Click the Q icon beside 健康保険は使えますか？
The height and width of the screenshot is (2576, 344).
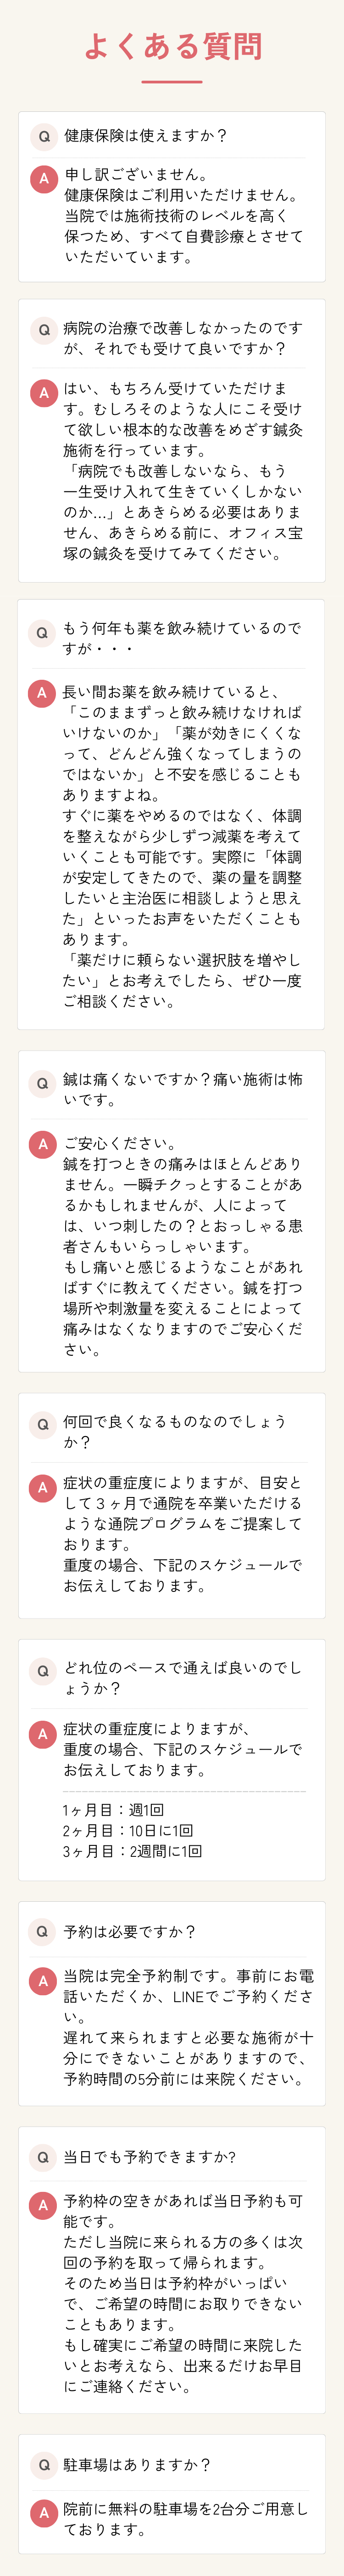(x=43, y=136)
